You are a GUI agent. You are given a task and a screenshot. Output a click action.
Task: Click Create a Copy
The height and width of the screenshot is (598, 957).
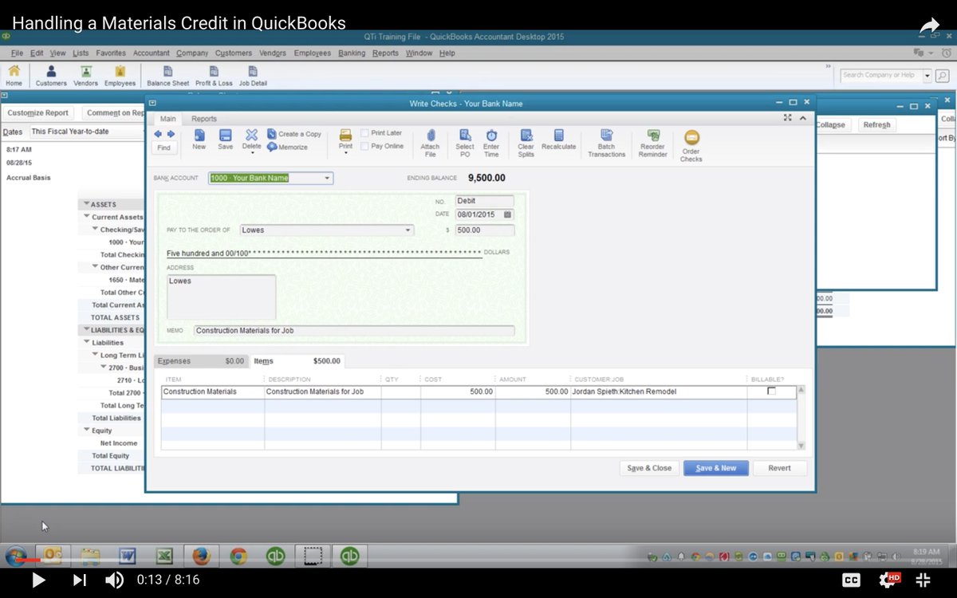pos(294,134)
